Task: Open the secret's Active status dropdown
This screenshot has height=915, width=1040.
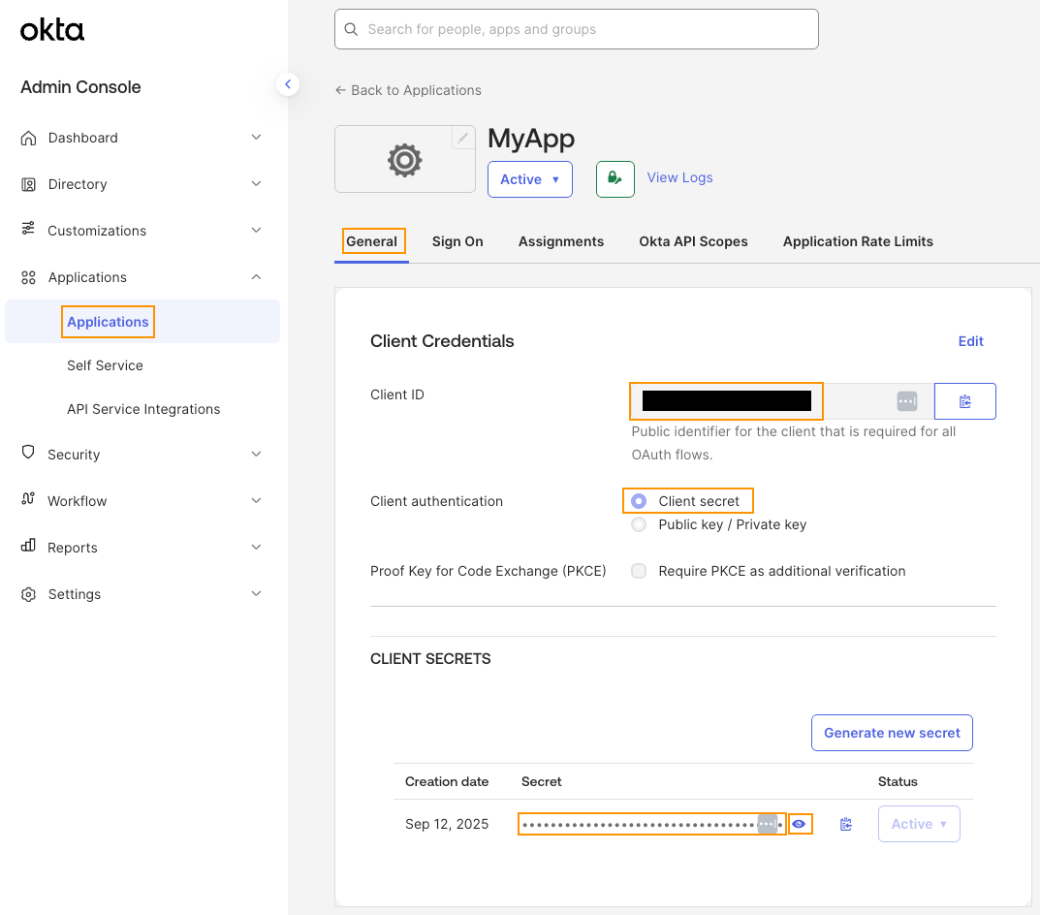Action: click(x=919, y=824)
